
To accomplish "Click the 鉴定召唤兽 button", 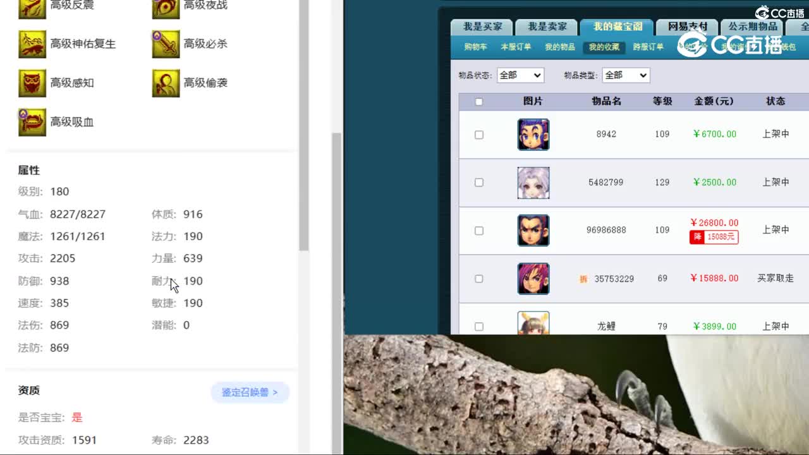I will coord(250,392).
